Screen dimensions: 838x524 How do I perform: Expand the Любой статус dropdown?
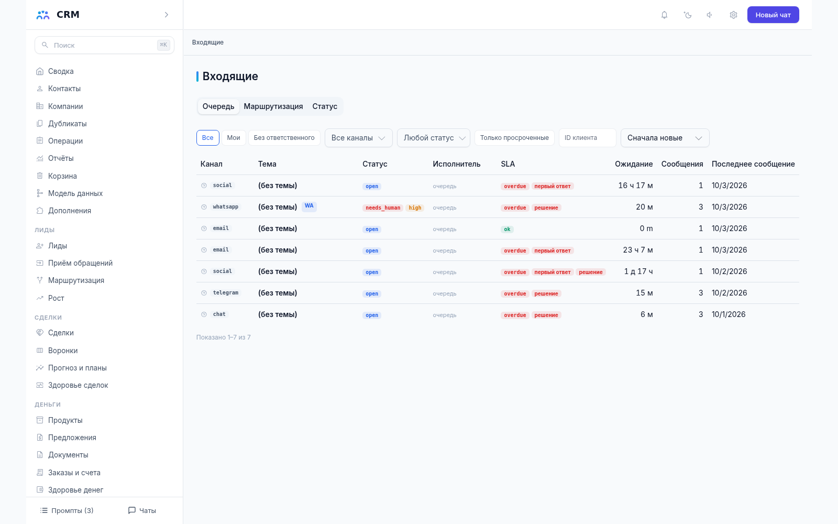(x=434, y=138)
